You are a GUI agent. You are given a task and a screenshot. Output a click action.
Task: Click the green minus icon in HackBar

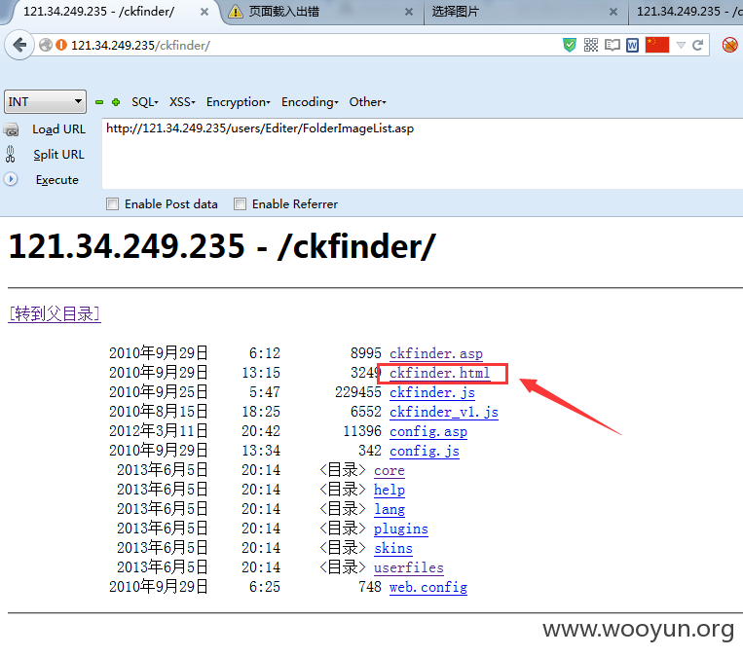point(99,102)
